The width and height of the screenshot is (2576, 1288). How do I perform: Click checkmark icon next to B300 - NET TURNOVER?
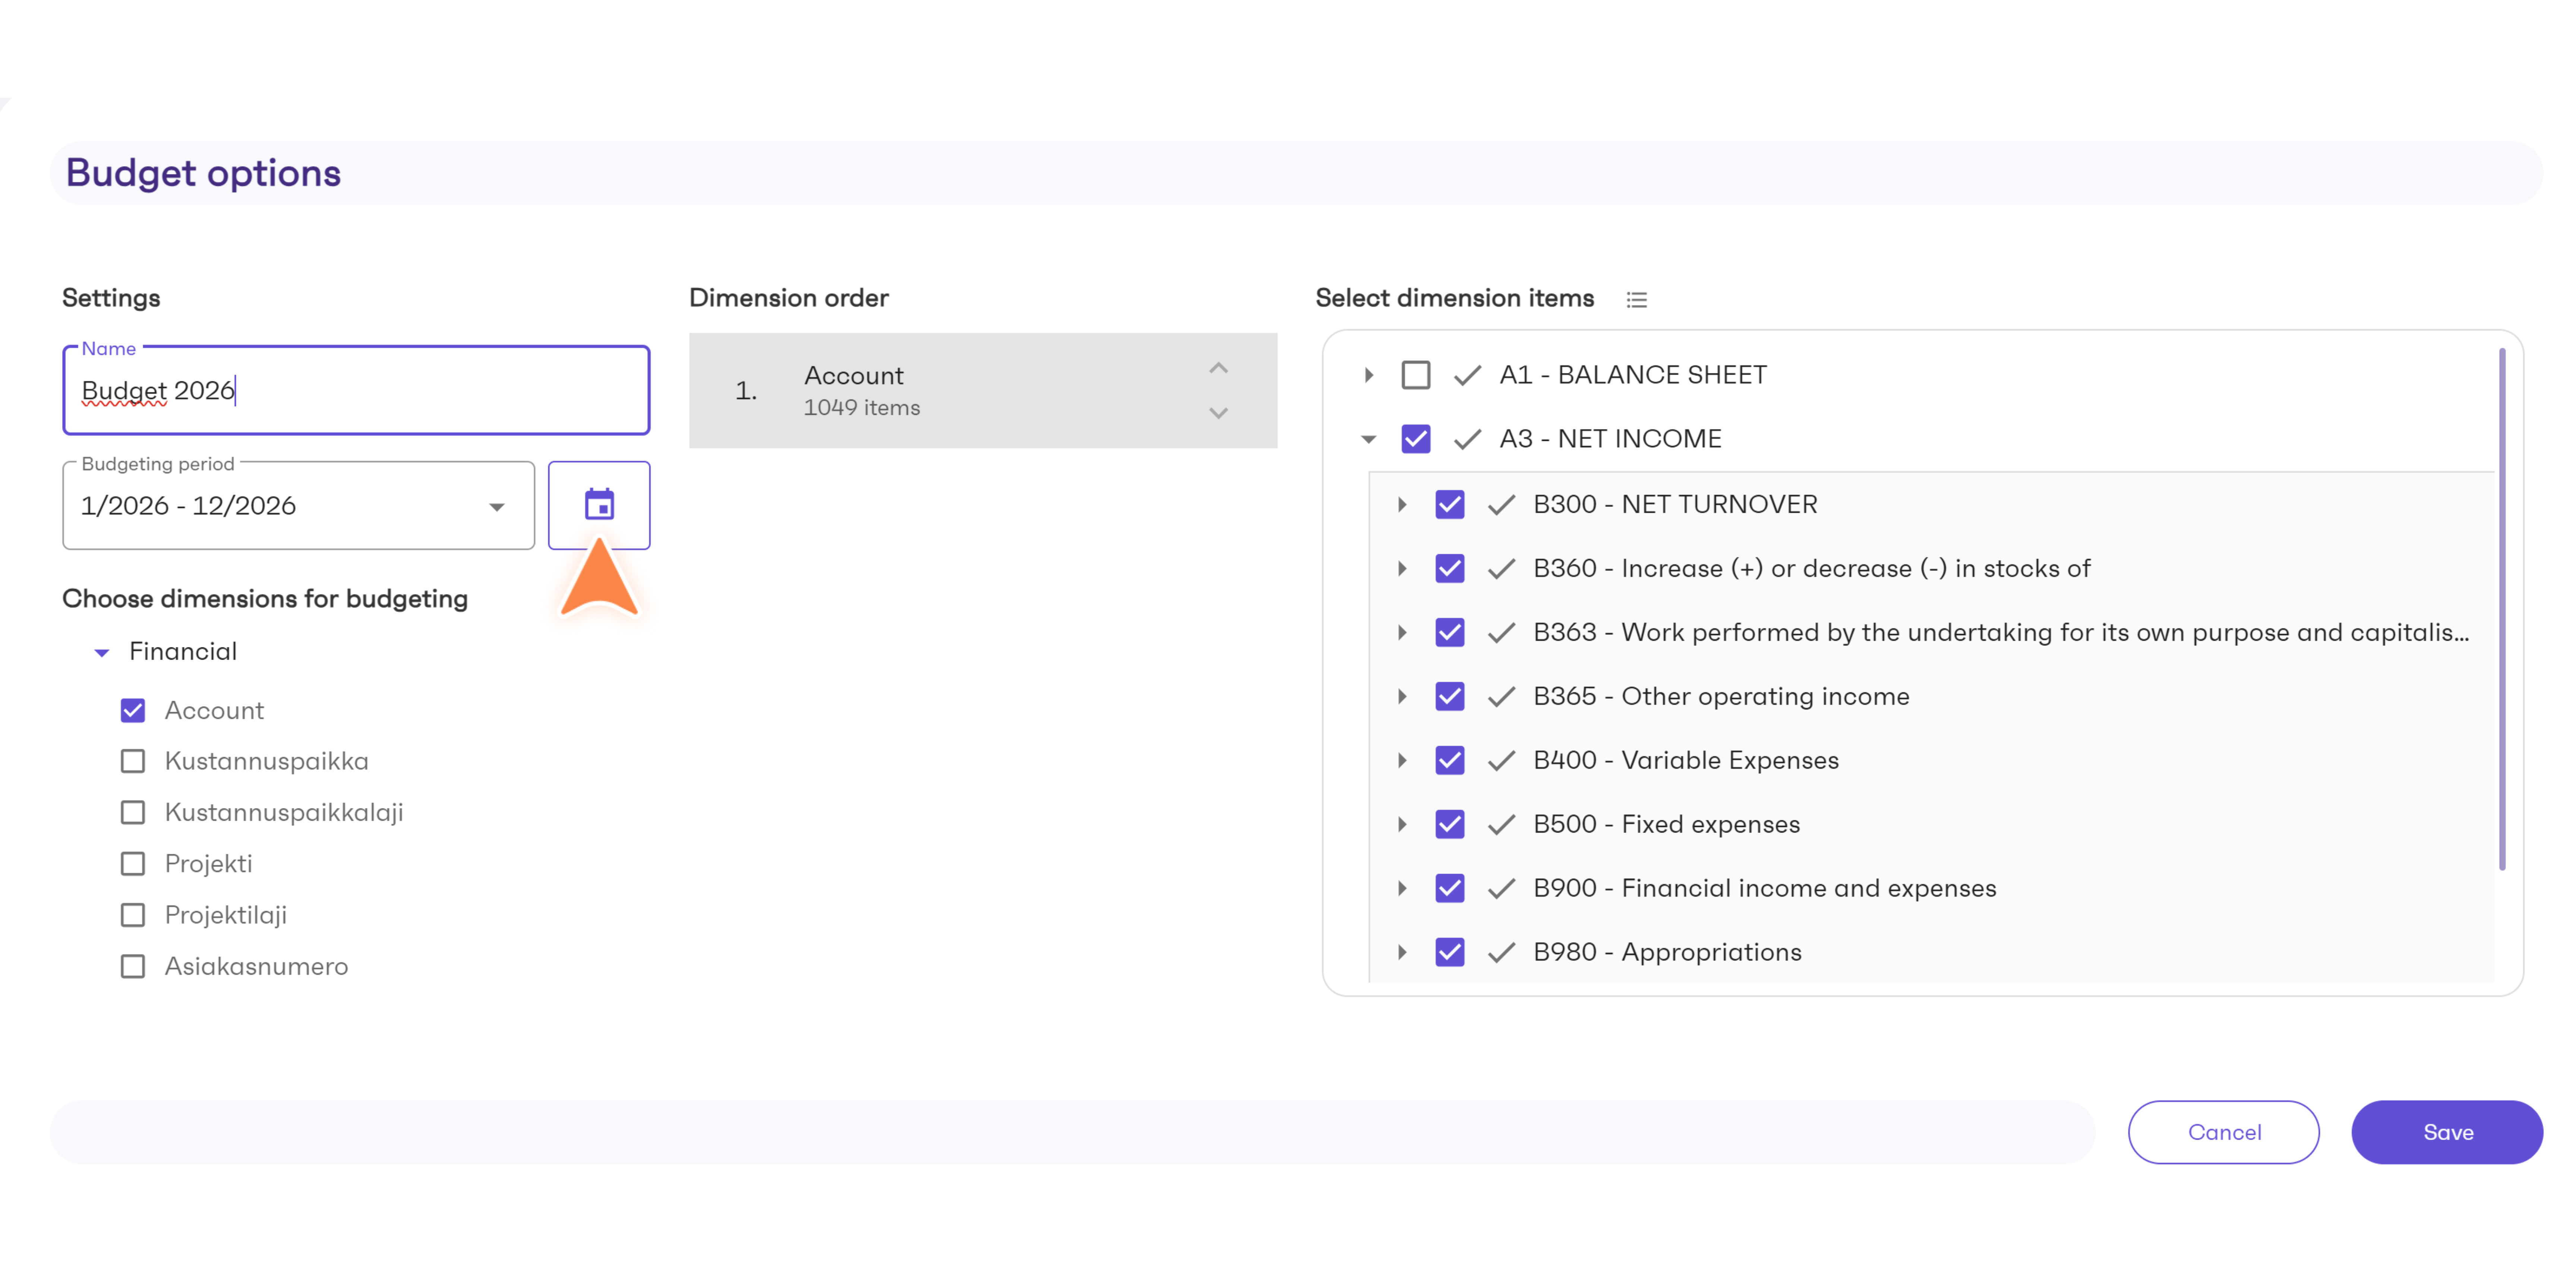click(1501, 505)
